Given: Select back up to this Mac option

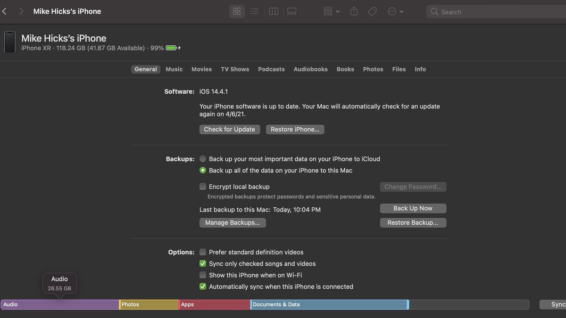Looking at the screenshot, I should click(203, 171).
